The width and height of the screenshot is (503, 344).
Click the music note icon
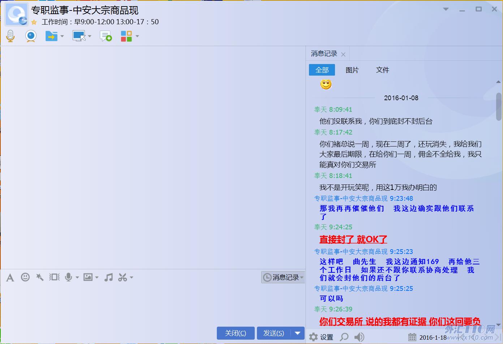pos(108,277)
